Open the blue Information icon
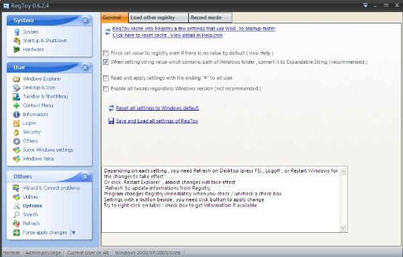The image size is (403, 257). 16,115
